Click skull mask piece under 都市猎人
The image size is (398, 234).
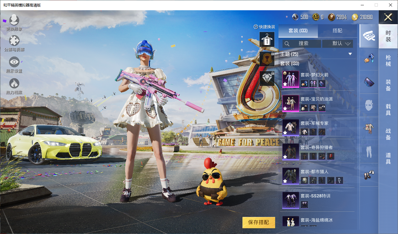[339, 180]
